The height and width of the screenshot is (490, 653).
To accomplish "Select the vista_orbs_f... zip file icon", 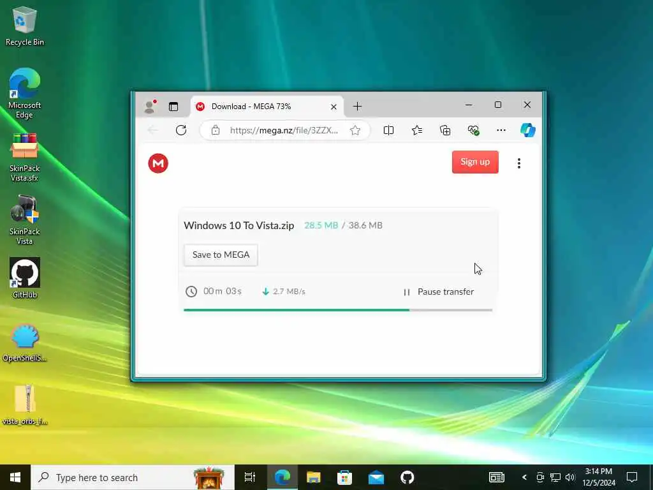I will (25, 405).
